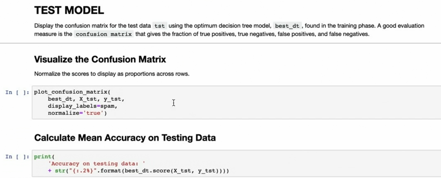Click the best_dt, X_tst, y_tst argument line
Viewport: 441px width, 178px height.
[86, 99]
